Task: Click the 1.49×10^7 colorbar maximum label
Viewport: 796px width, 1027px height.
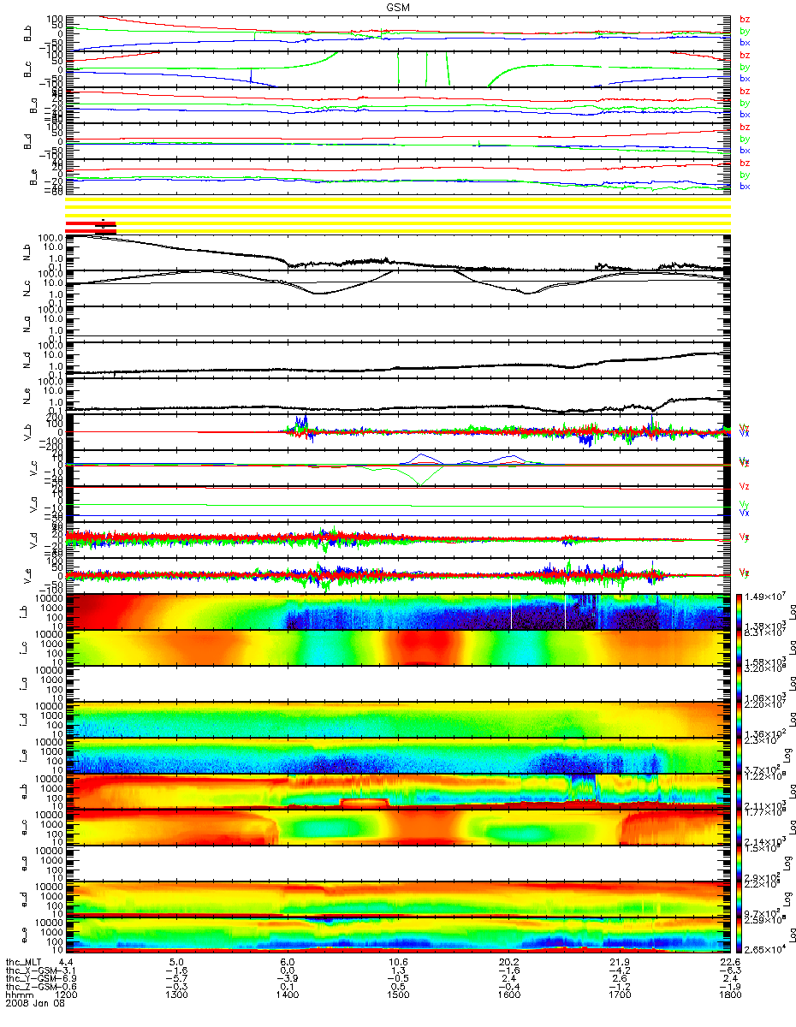Action: 767,596
